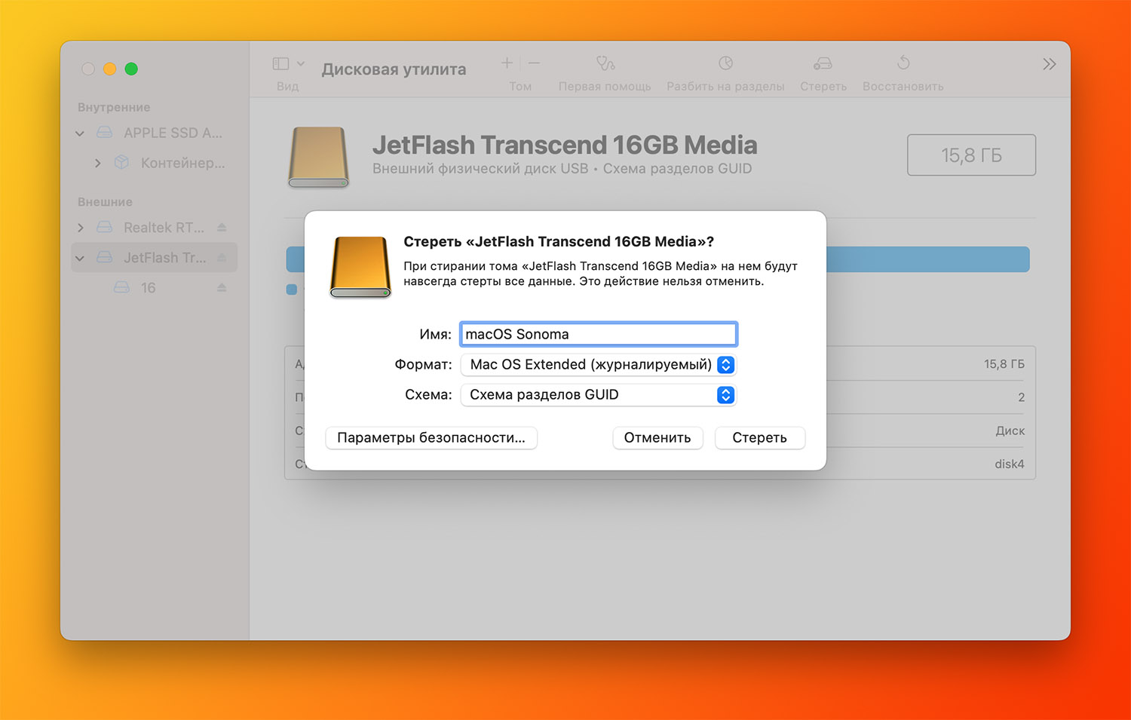Expand the Контейнер entry
The width and height of the screenshot is (1131, 720).
tap(98, 163)
